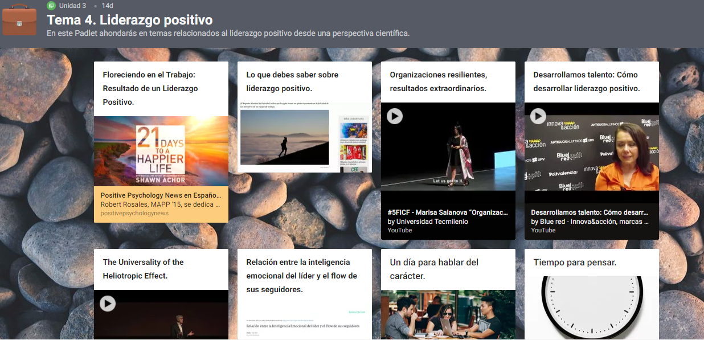Click 'Robert Rosales, MAPP '15' description line

[x=161, y=204]
